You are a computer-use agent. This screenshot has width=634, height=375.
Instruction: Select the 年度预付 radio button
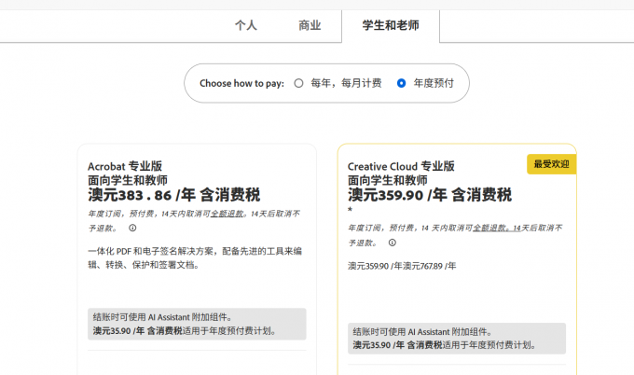click(x=401, y=83)
